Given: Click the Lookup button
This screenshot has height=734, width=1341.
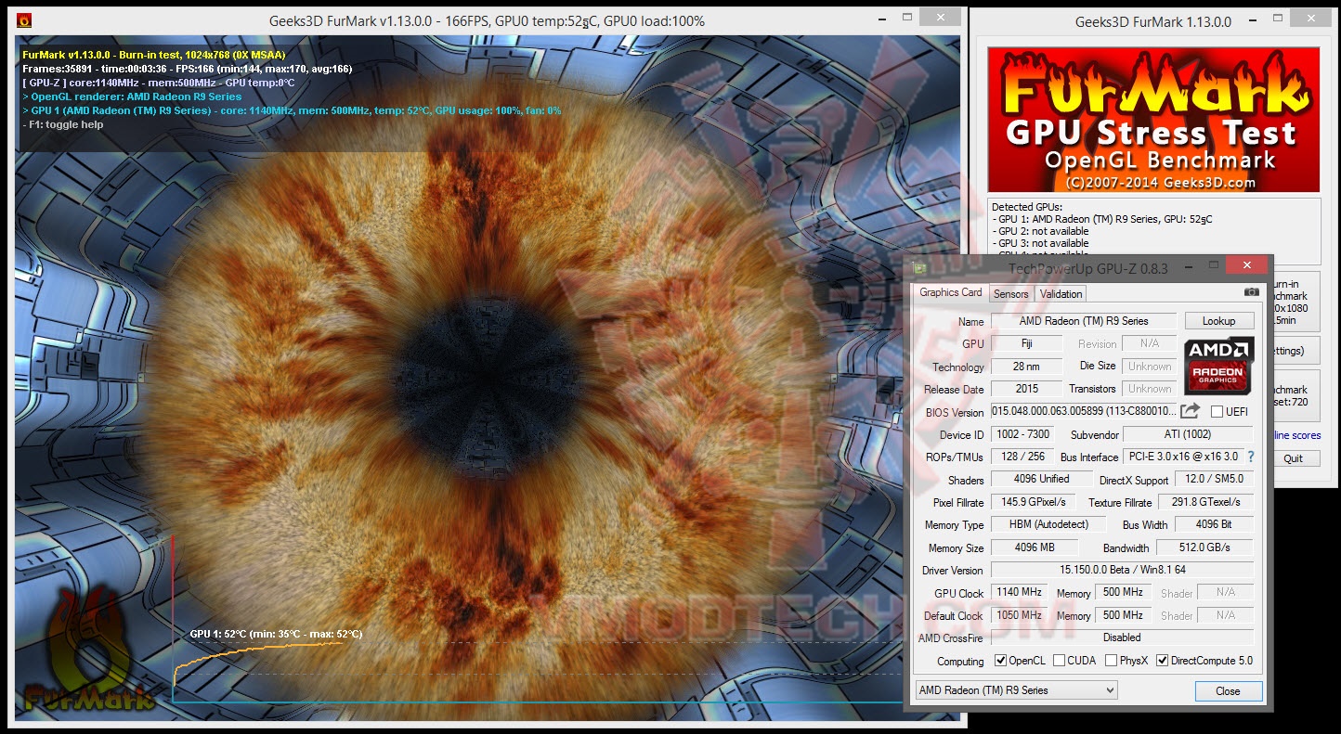Looking at the screenshot, I should point(1218,321).
